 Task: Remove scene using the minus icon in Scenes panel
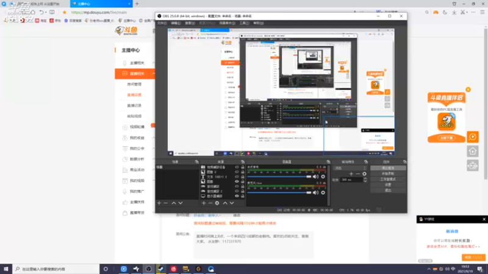tap(165, 203)
